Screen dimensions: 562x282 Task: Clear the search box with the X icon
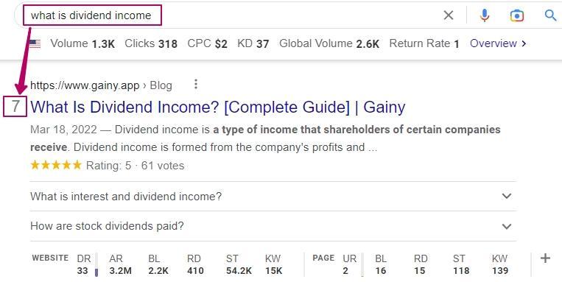(449, 15)
